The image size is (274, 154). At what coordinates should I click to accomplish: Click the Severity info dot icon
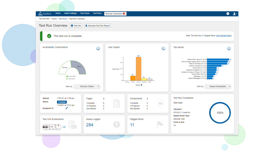pos(142,85)
